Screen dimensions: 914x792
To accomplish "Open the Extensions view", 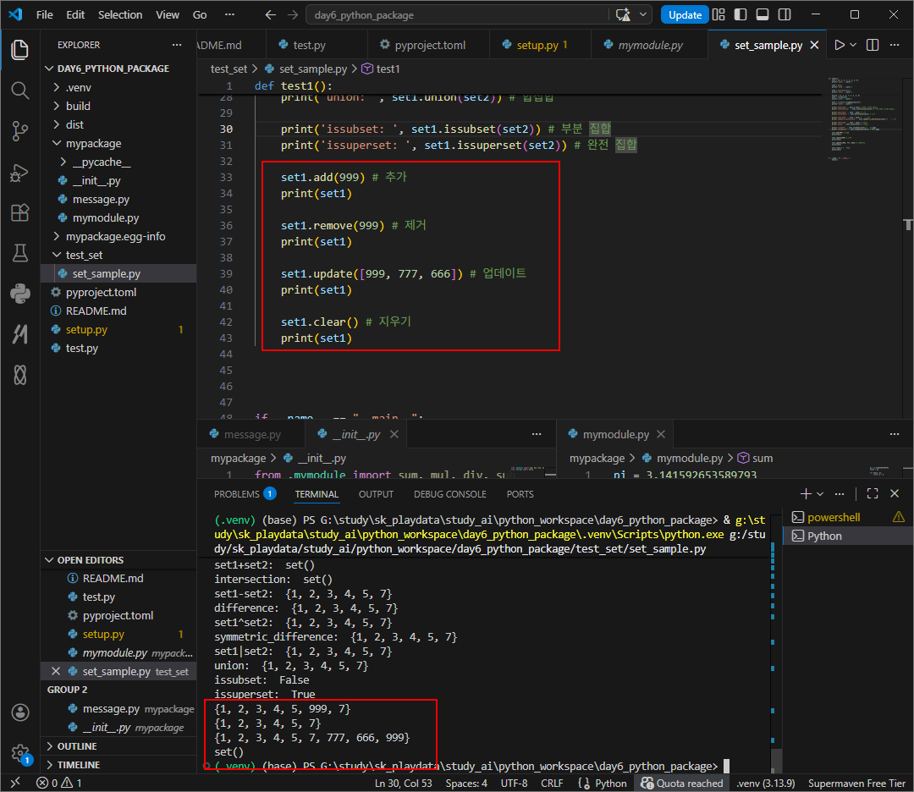I will click(19, 212).
